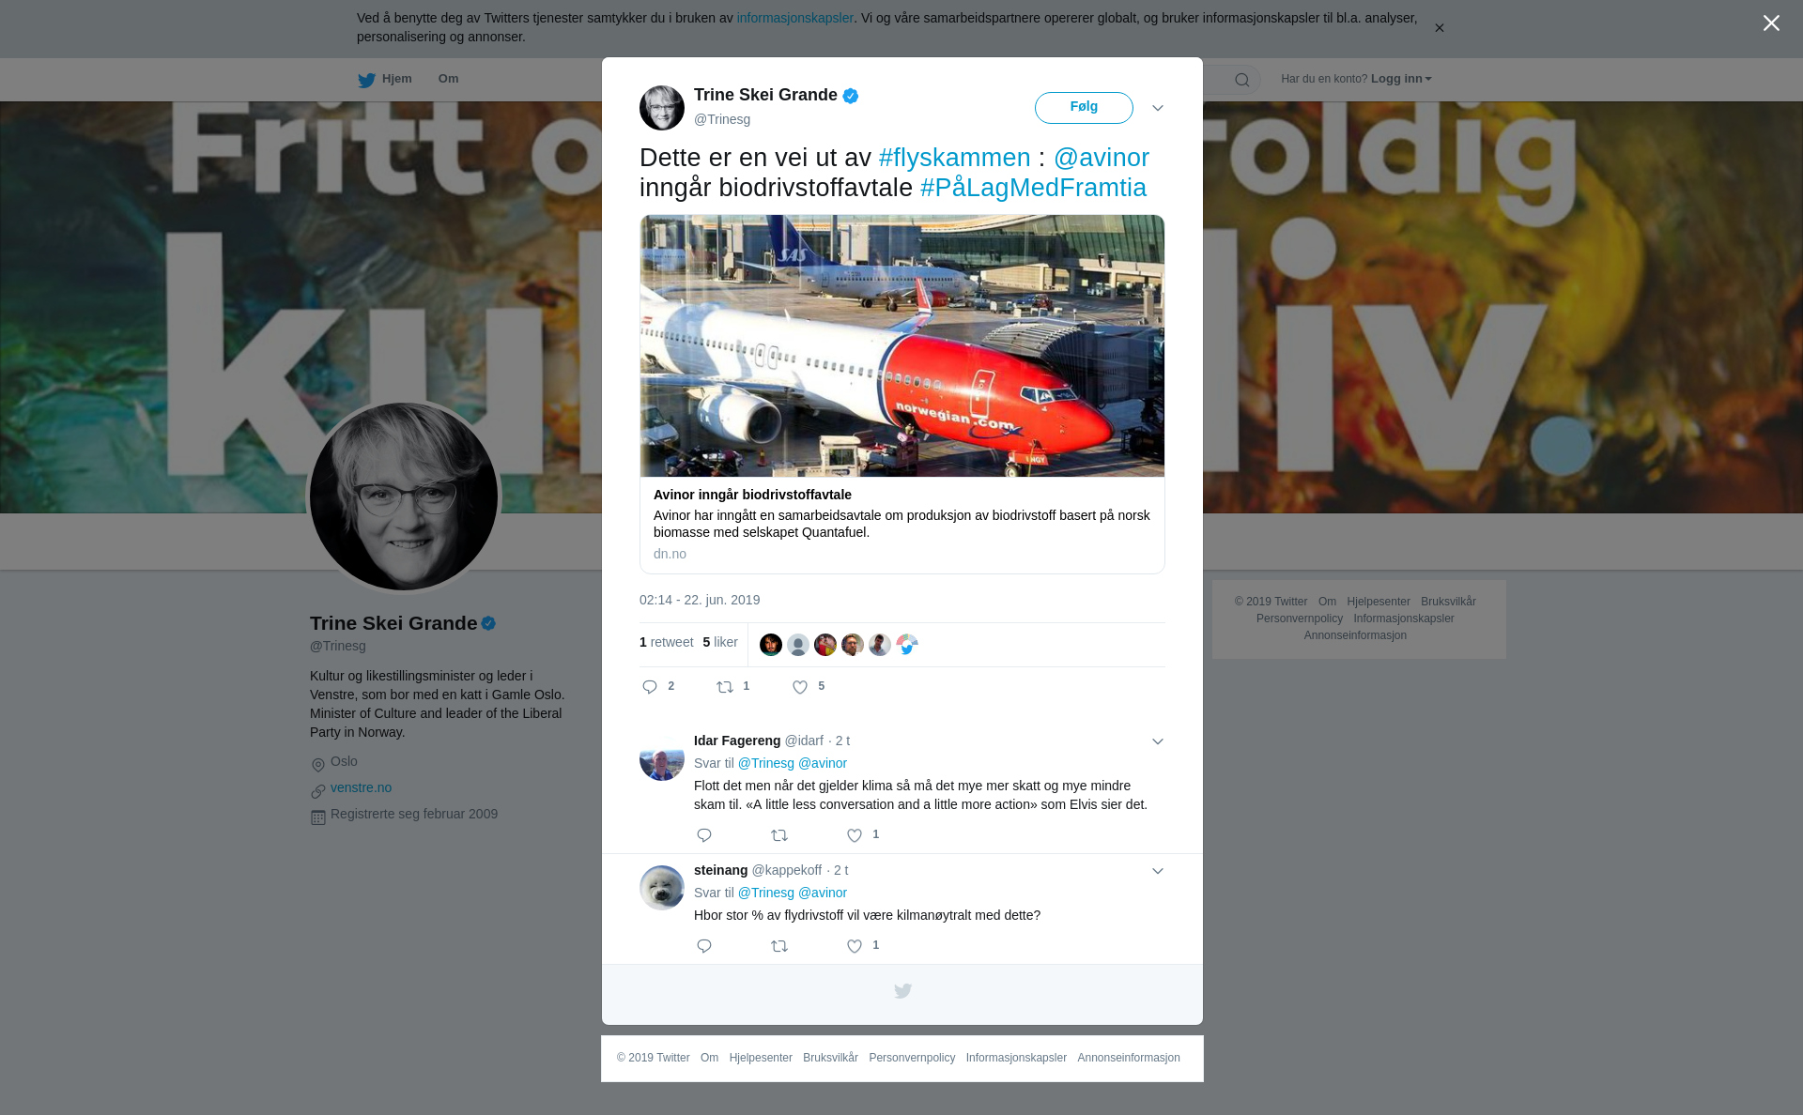Expand options for steinang's tweet
Viewport: 1803px width, 1115px height.
tap(1158, 871)
